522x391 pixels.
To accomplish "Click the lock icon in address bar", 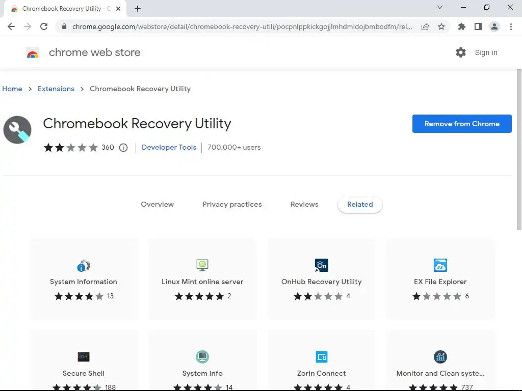I will [x=64, y=26].
